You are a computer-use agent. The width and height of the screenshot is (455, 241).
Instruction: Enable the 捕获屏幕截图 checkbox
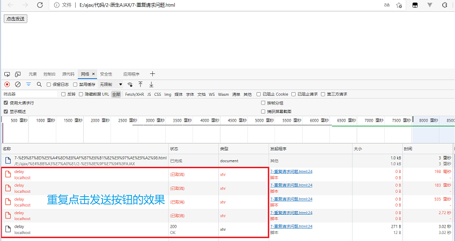pyautogui.click(x=263, y=111)
